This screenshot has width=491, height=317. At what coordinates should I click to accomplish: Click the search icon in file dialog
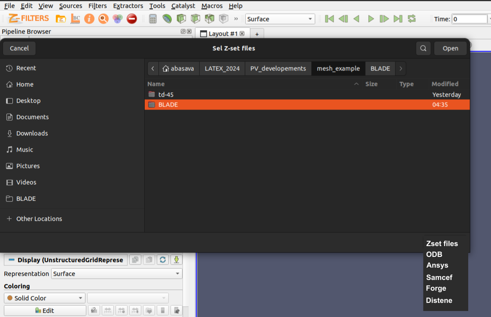pyautogui.click(x=423, y=48)
